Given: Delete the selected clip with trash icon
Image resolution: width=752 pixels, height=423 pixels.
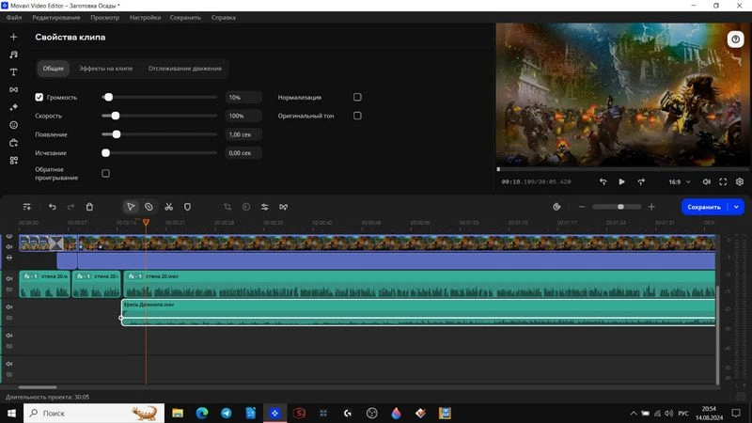Looking at the screenshot, I should click(x=89, y=207).
